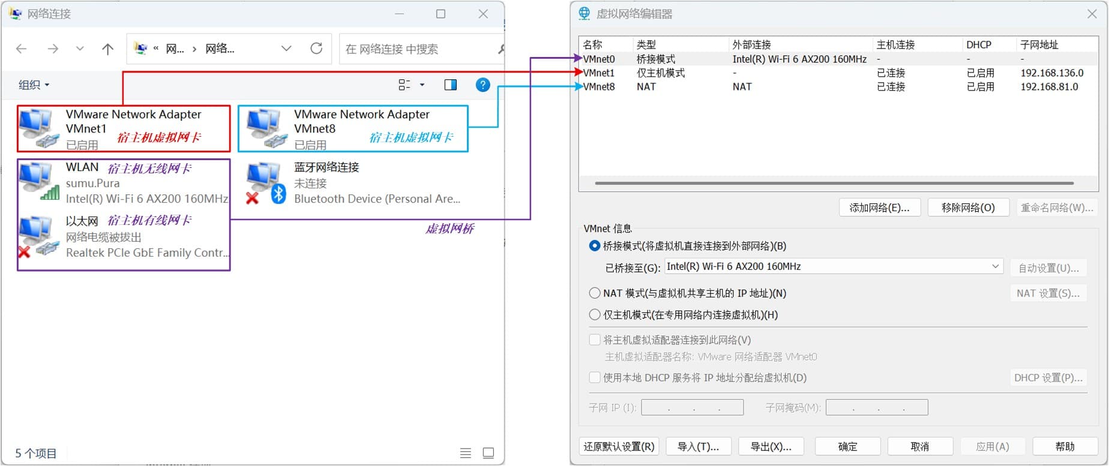Expand the bridged-to adapter dropdown
Screen dimensions: 1109x466
(995, 266)
